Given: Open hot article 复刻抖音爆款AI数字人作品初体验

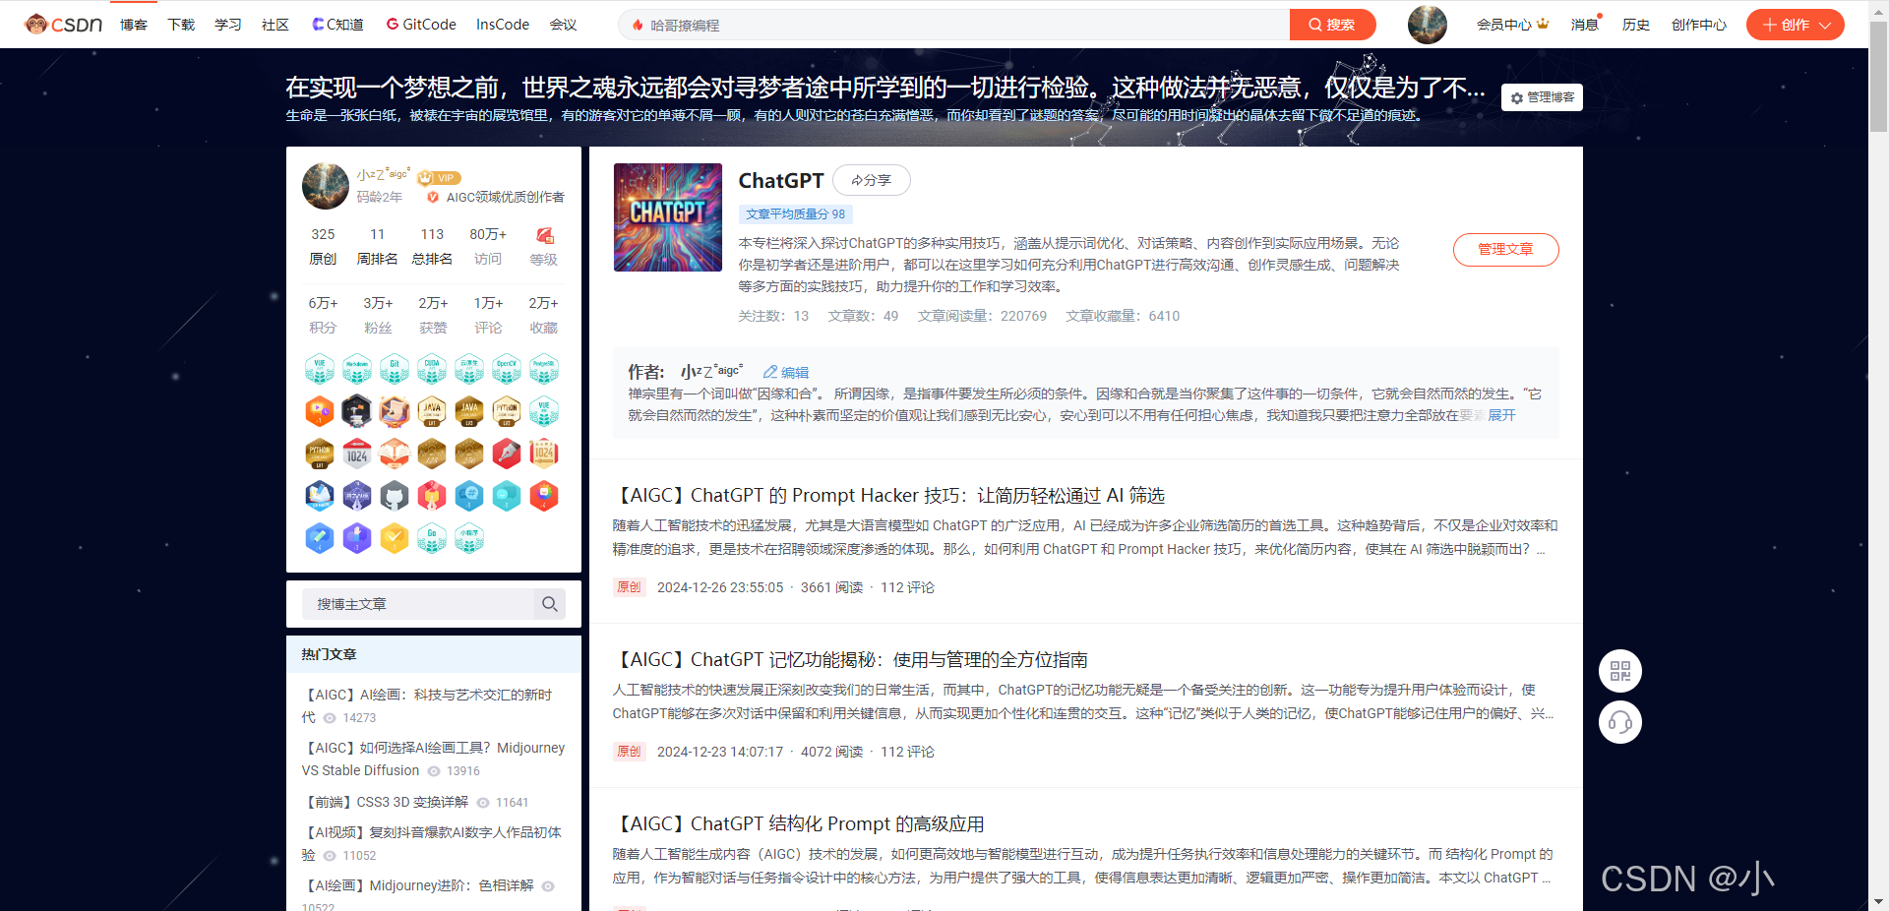Looking at the screenshot, I should coord(431,843).
